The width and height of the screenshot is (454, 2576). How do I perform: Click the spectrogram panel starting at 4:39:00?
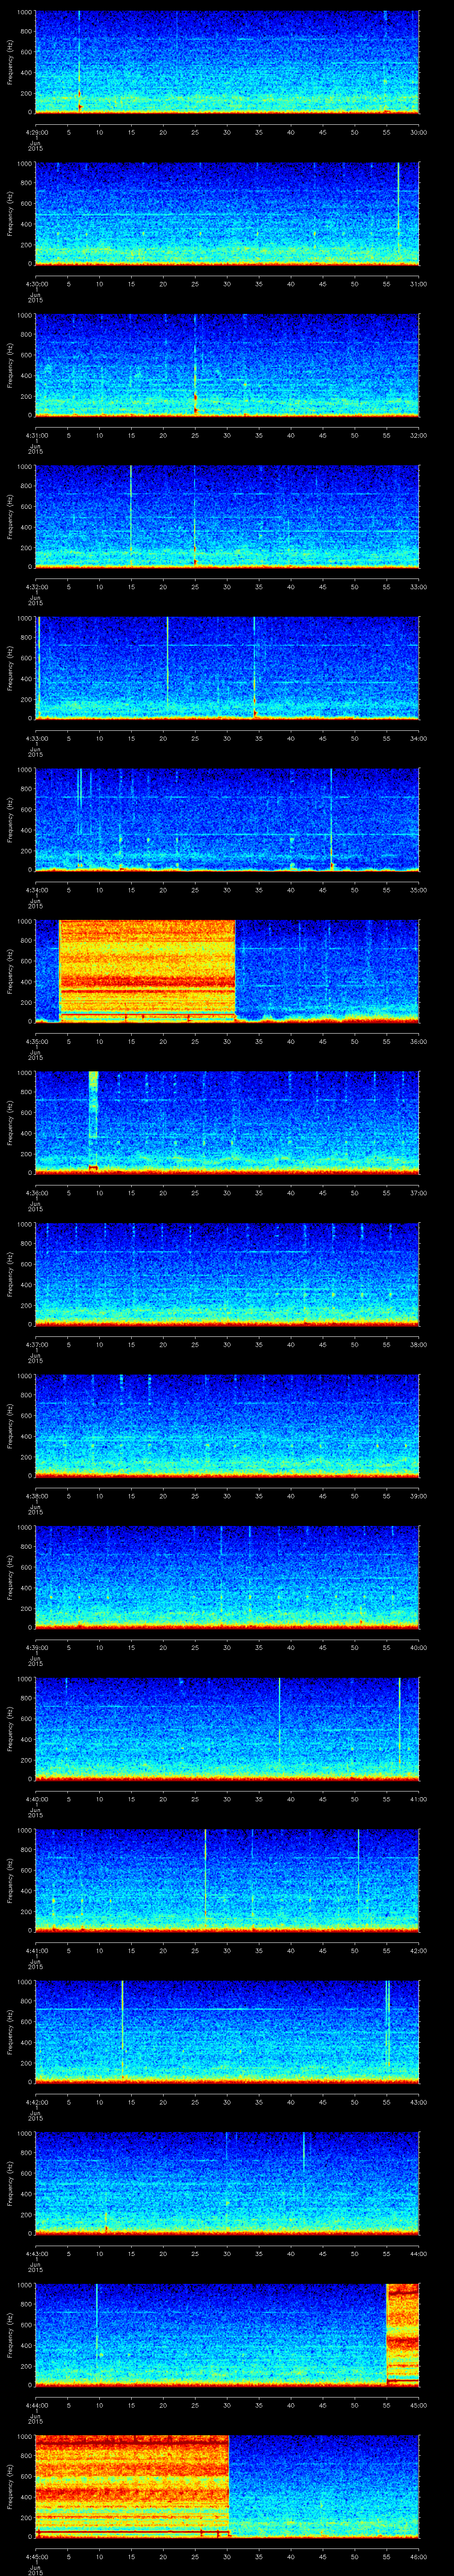pyautogui.click(x=227, y=1577)
